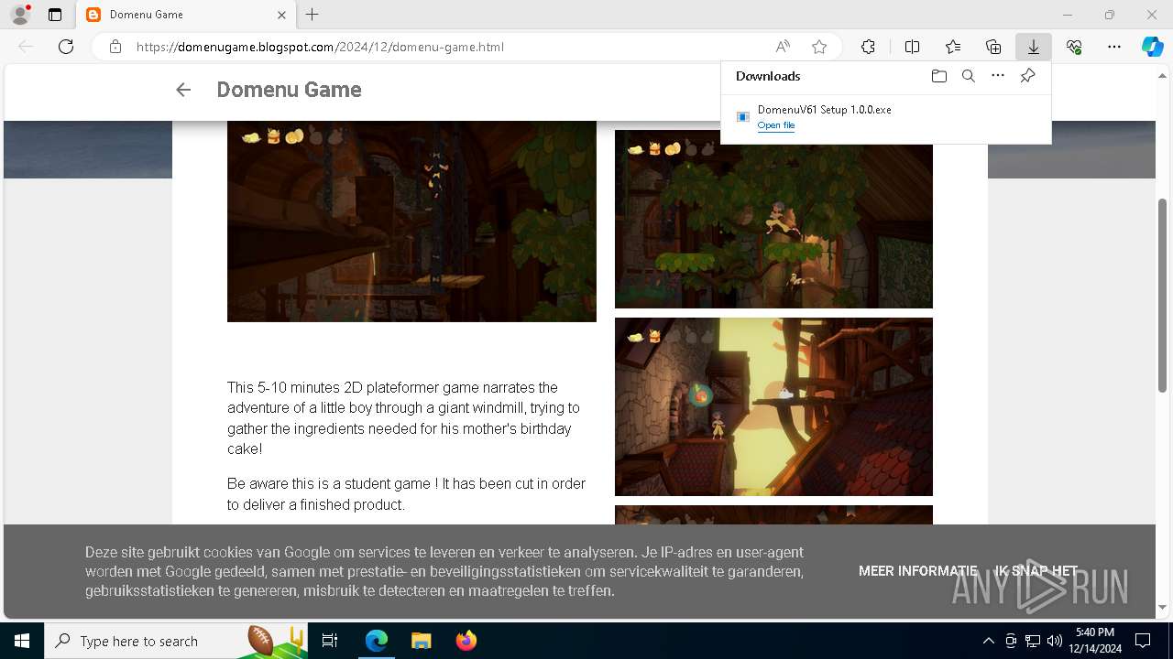Open Browser essentials heart icon
Viewport: 1173px width, 659px height.
click(x=1074, y=47)
